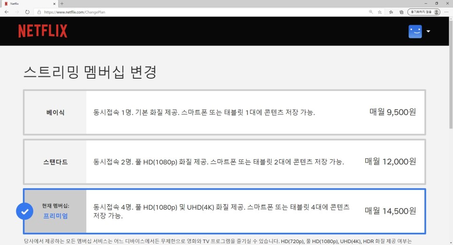Screen dimensions: 453x245
Task: Close the browser window
Action: point(447,3)
